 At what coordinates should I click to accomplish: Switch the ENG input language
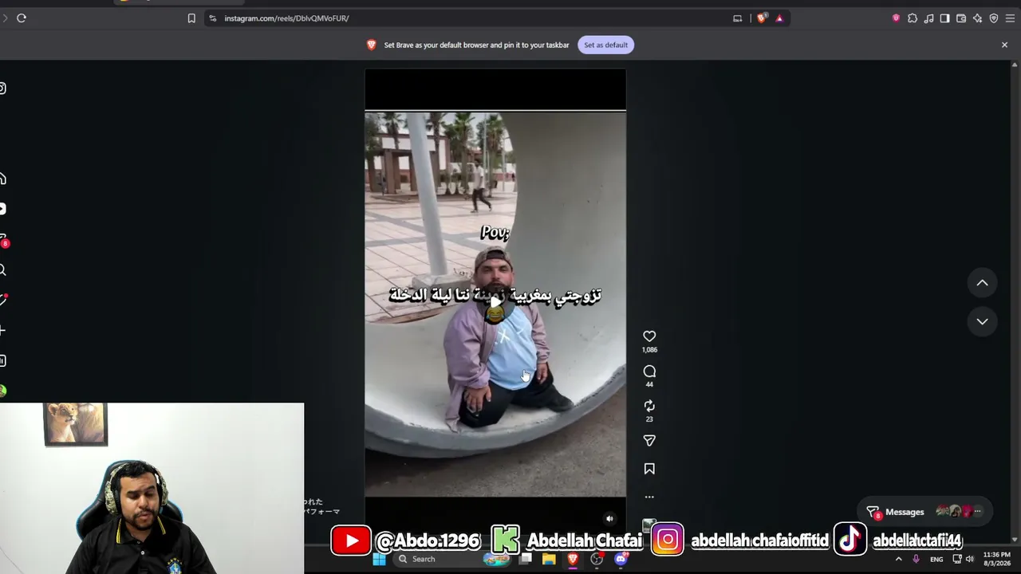point(936,560)
